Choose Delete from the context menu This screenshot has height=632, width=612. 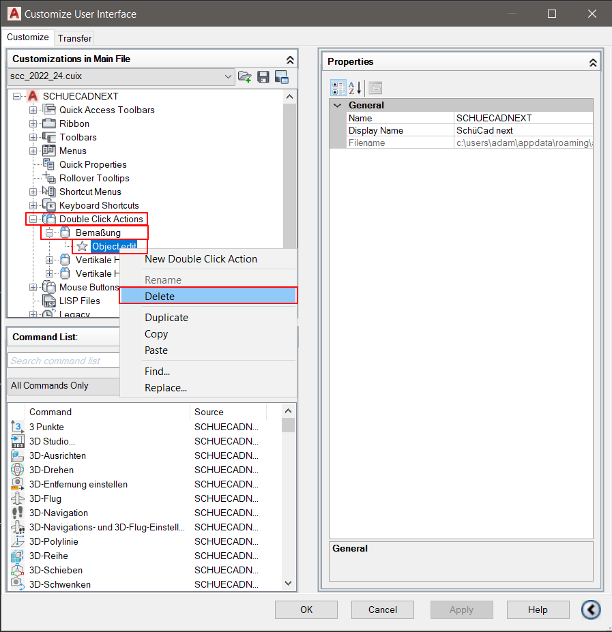tap(208, 296)
